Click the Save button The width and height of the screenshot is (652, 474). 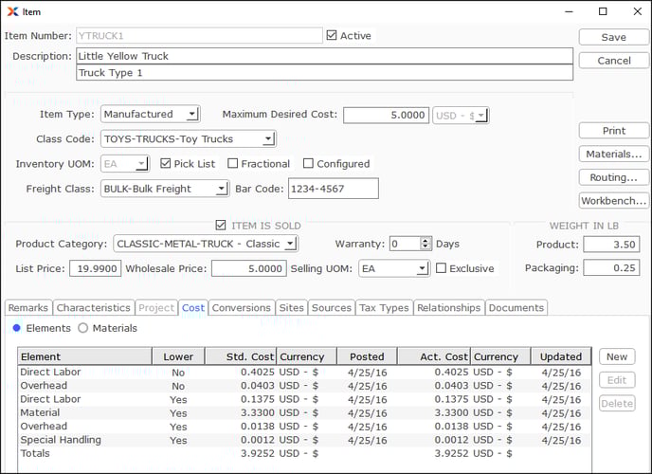tap(614, 37)
